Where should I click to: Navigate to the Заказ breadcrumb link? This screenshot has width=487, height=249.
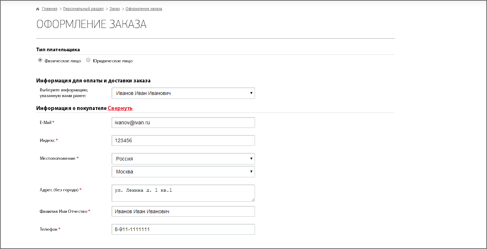click(x=114, y=9)
